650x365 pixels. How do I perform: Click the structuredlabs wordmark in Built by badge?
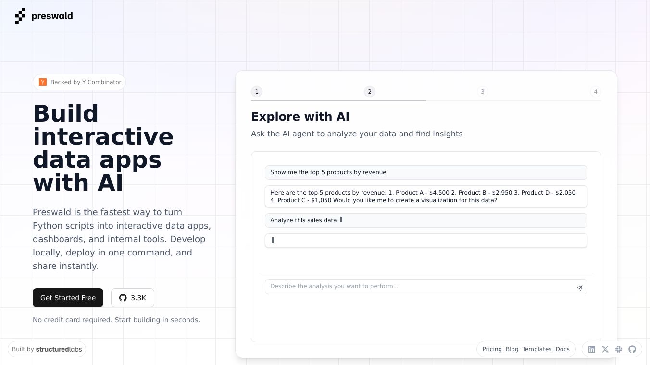click(x=59, y=349)
